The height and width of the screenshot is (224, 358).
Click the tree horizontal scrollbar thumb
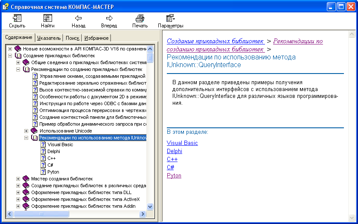(x=41, y=214)
